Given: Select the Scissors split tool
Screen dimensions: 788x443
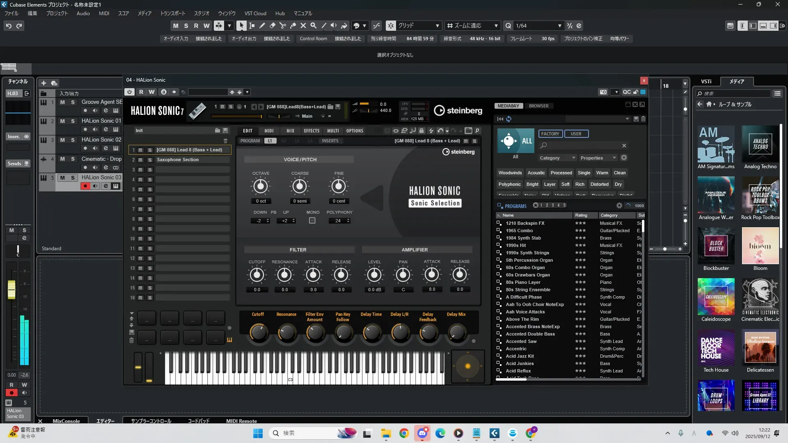Looking at the screenshot, I should [x=282, y=25].
